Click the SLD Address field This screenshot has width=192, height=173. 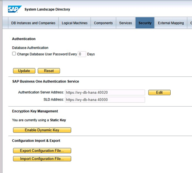point(105,100)
